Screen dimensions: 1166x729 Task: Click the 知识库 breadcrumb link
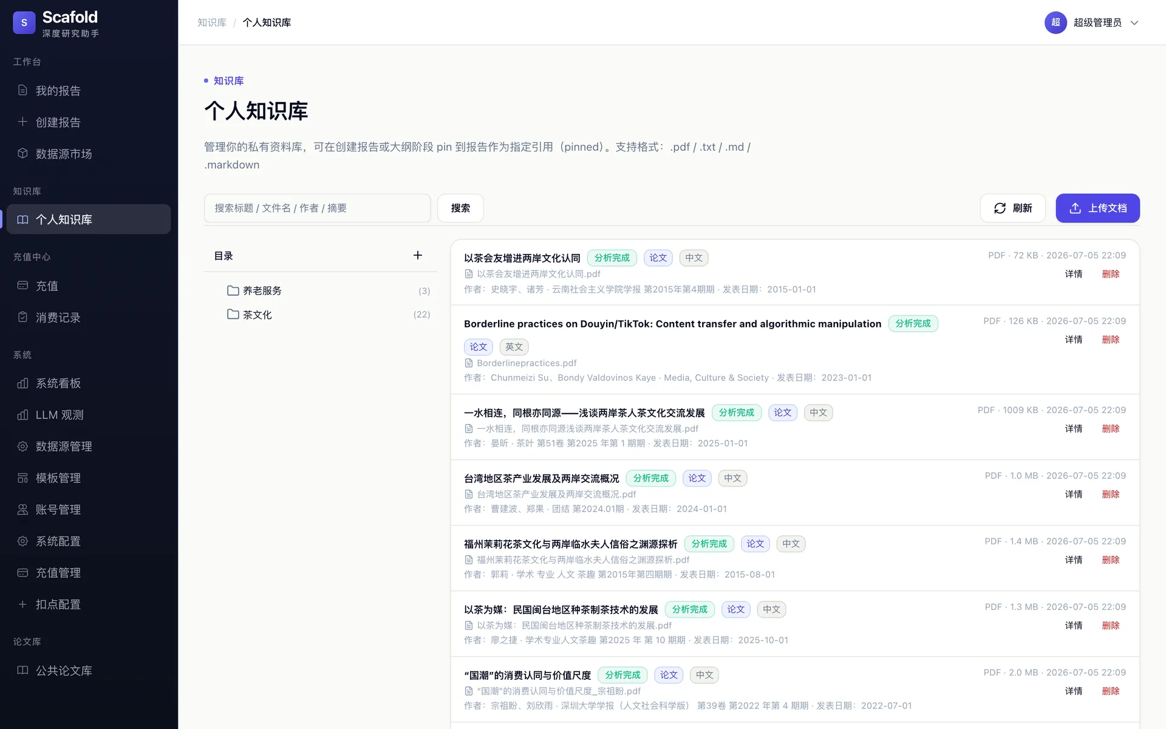tap(212, 22)
